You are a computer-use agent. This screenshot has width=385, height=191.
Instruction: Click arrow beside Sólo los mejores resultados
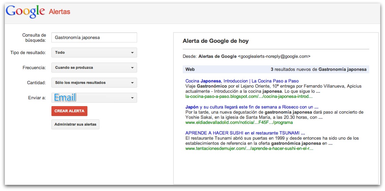[x=132, y=83]
